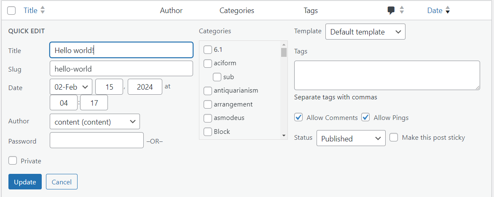Open the Status dropdown showing Published

(x=351, y=138)
